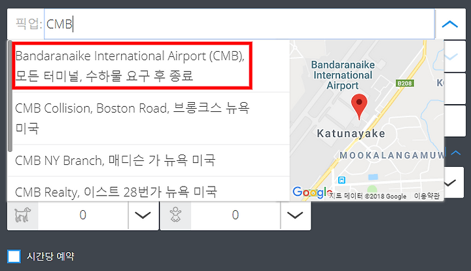The height and width of the screenshot is (271, 471).
Task: Click the infant count icon
Action: point(175,215)
